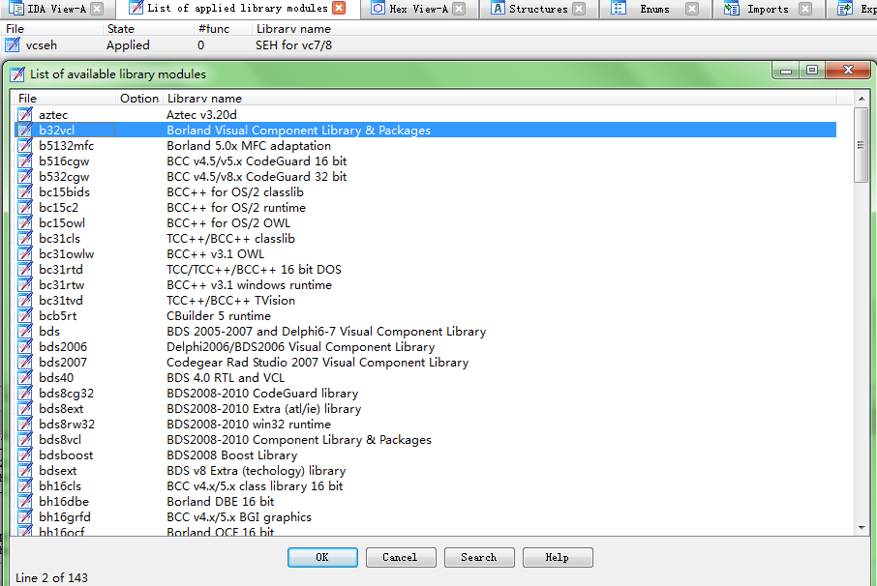Click the dialog title bar icon

[x=17, y=73]
